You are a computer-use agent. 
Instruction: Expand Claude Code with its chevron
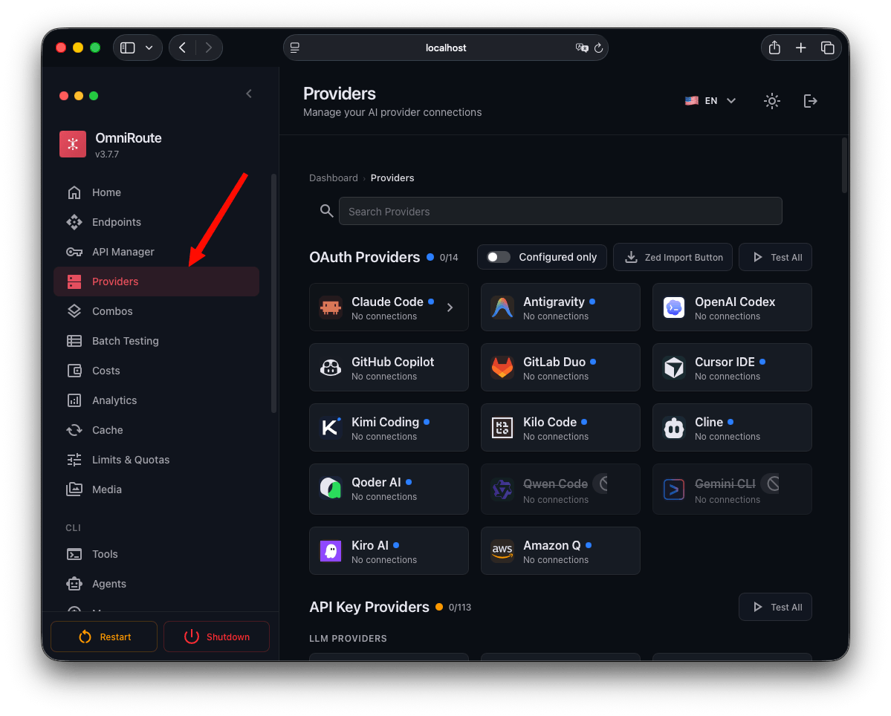coord(450,307)
